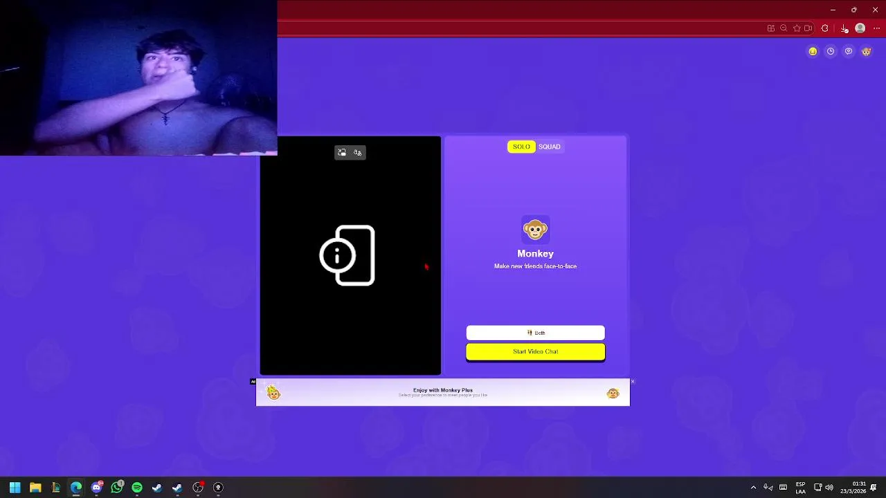886x498 pixels.
Task: Open File Explorer from the taskbar
Action: tap(35, 488)
